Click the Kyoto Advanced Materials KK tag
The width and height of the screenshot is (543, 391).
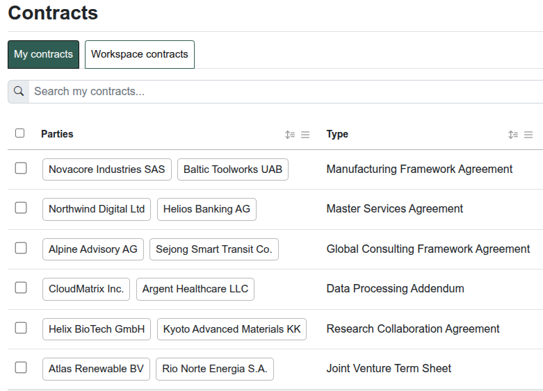coord(232,329)
